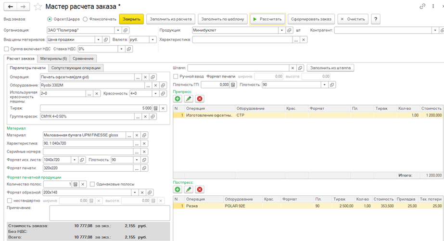The width and height of the screenshot is (444, 241).
Task: Open the Сопутствующие операции tab
Action: click(76, 68)
